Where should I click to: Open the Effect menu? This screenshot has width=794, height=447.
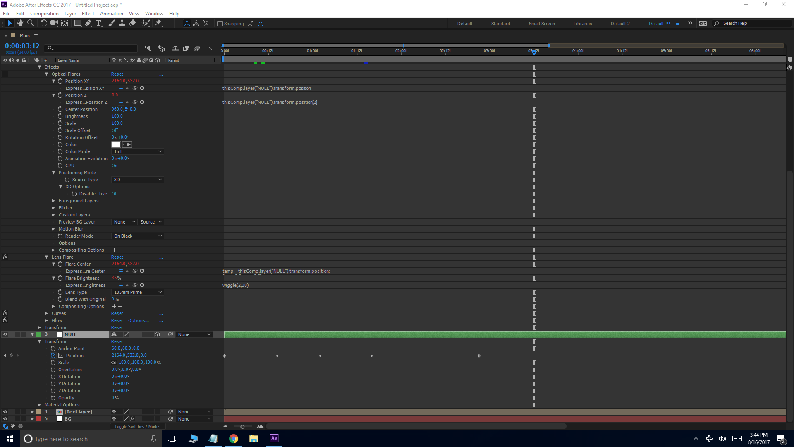coord(88,14)
